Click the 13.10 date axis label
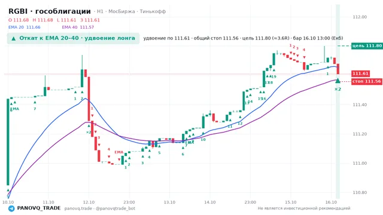The height and width of the screenshot is (215, 383). (x=169, y=202)
